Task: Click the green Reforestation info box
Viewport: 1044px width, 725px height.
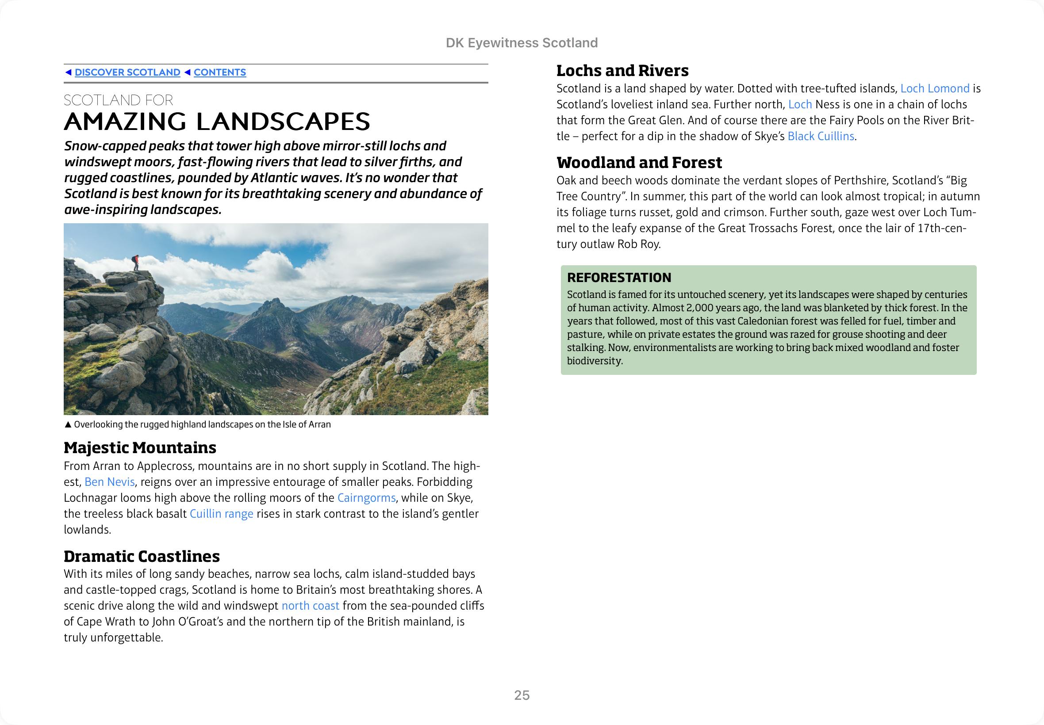Action: 768,320
